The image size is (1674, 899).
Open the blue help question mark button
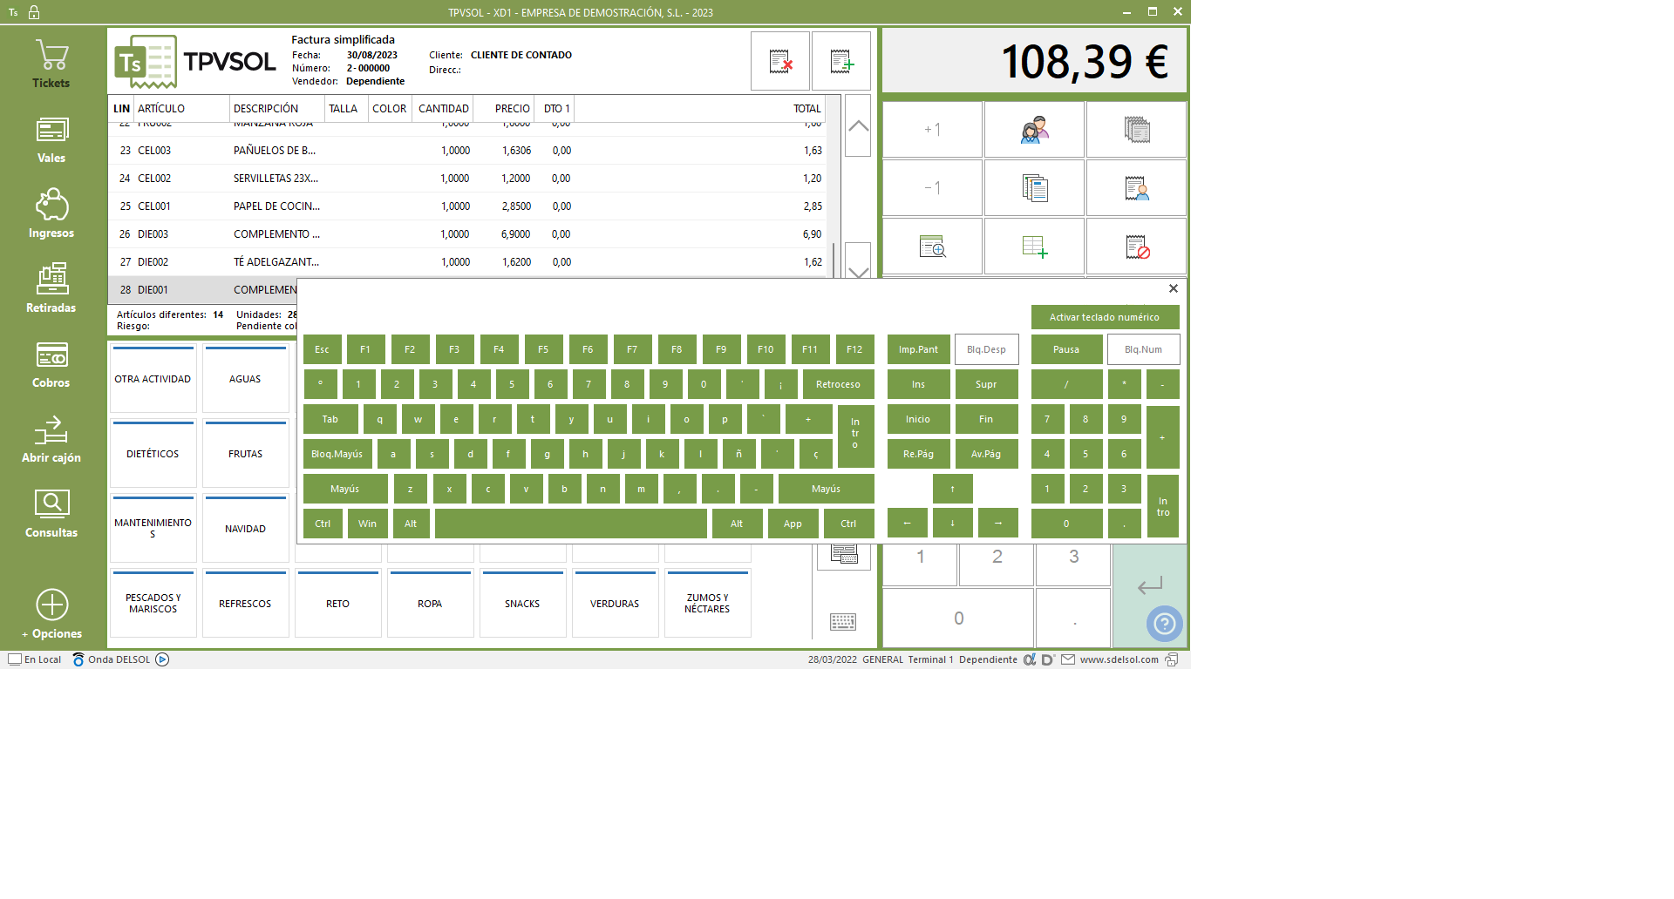(1164, 624)
